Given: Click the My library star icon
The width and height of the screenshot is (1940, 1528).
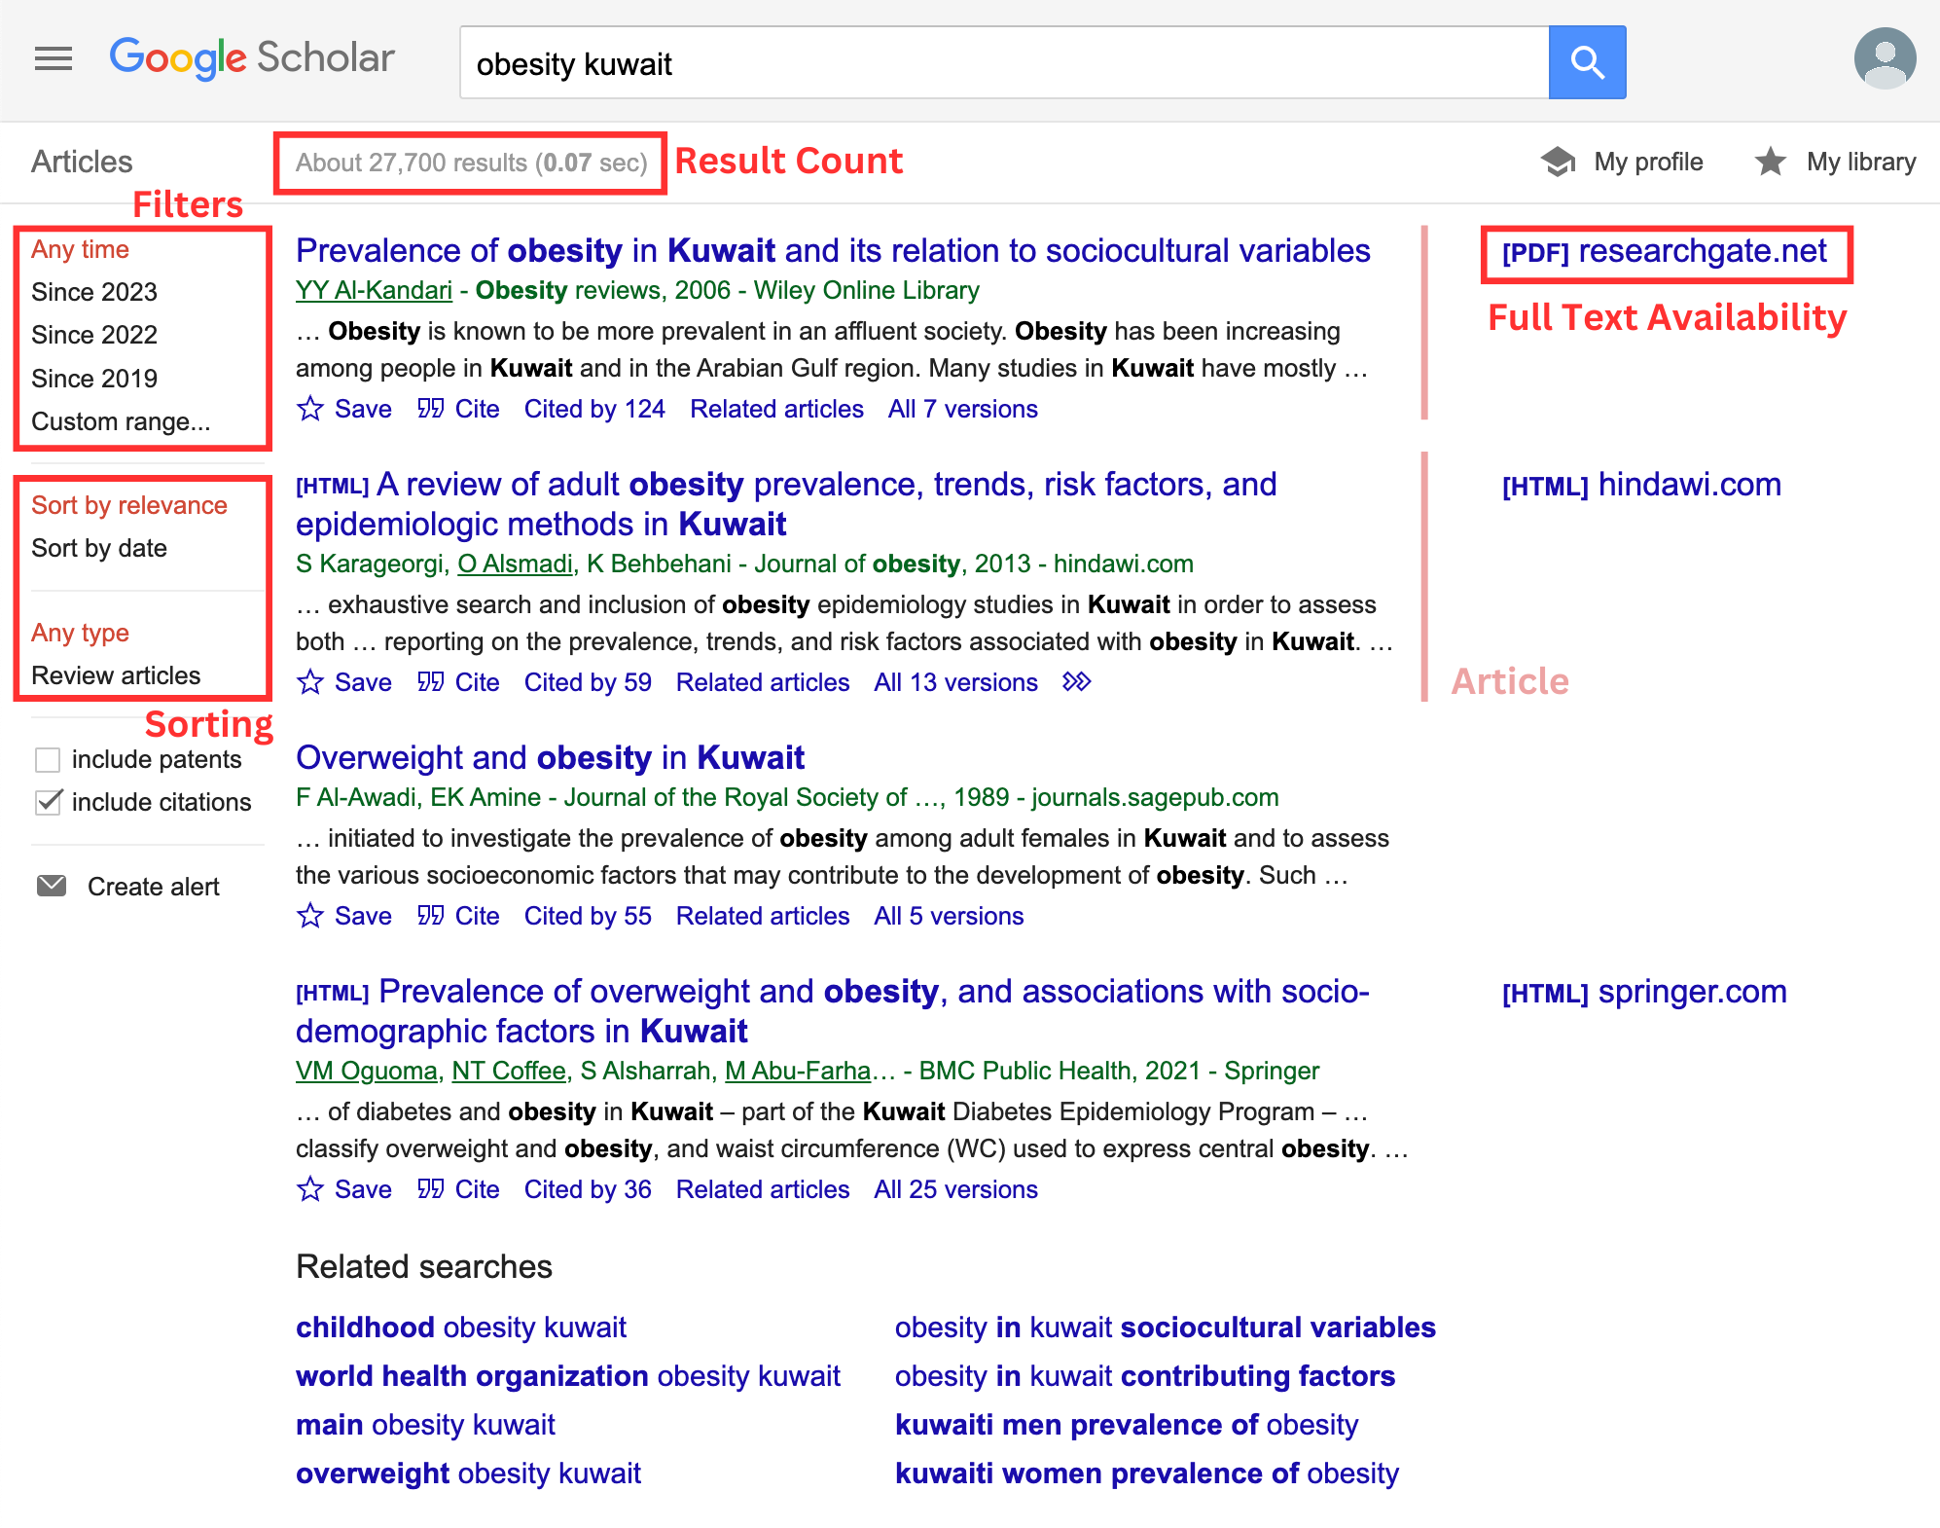Looking at the screenshot, I should coord(1770,162).
